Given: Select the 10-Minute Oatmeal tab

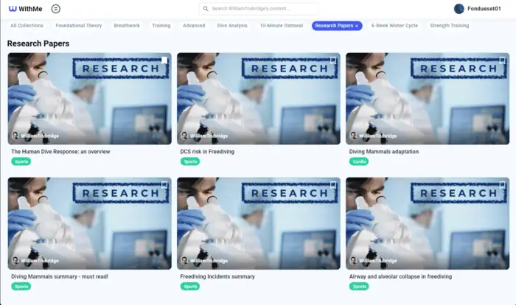Looking at the screenshot, I should [282, 26].
